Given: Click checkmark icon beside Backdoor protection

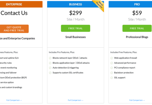Looking at the screenshot, I should (x=112, y=73).
